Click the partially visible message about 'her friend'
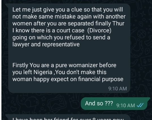 coord(68,118)
